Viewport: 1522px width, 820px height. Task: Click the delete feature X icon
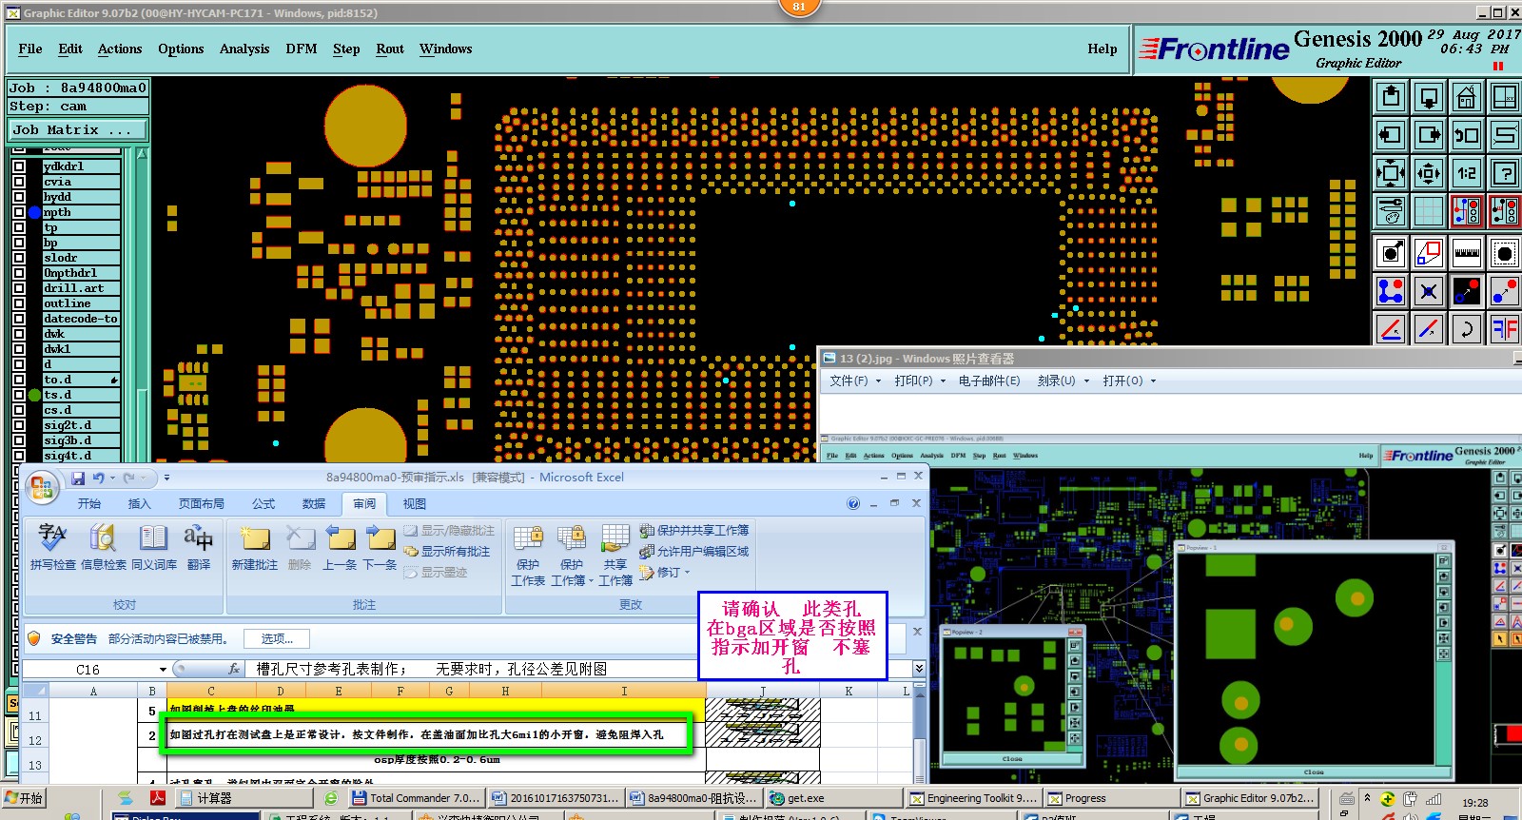click(1429, 291)
